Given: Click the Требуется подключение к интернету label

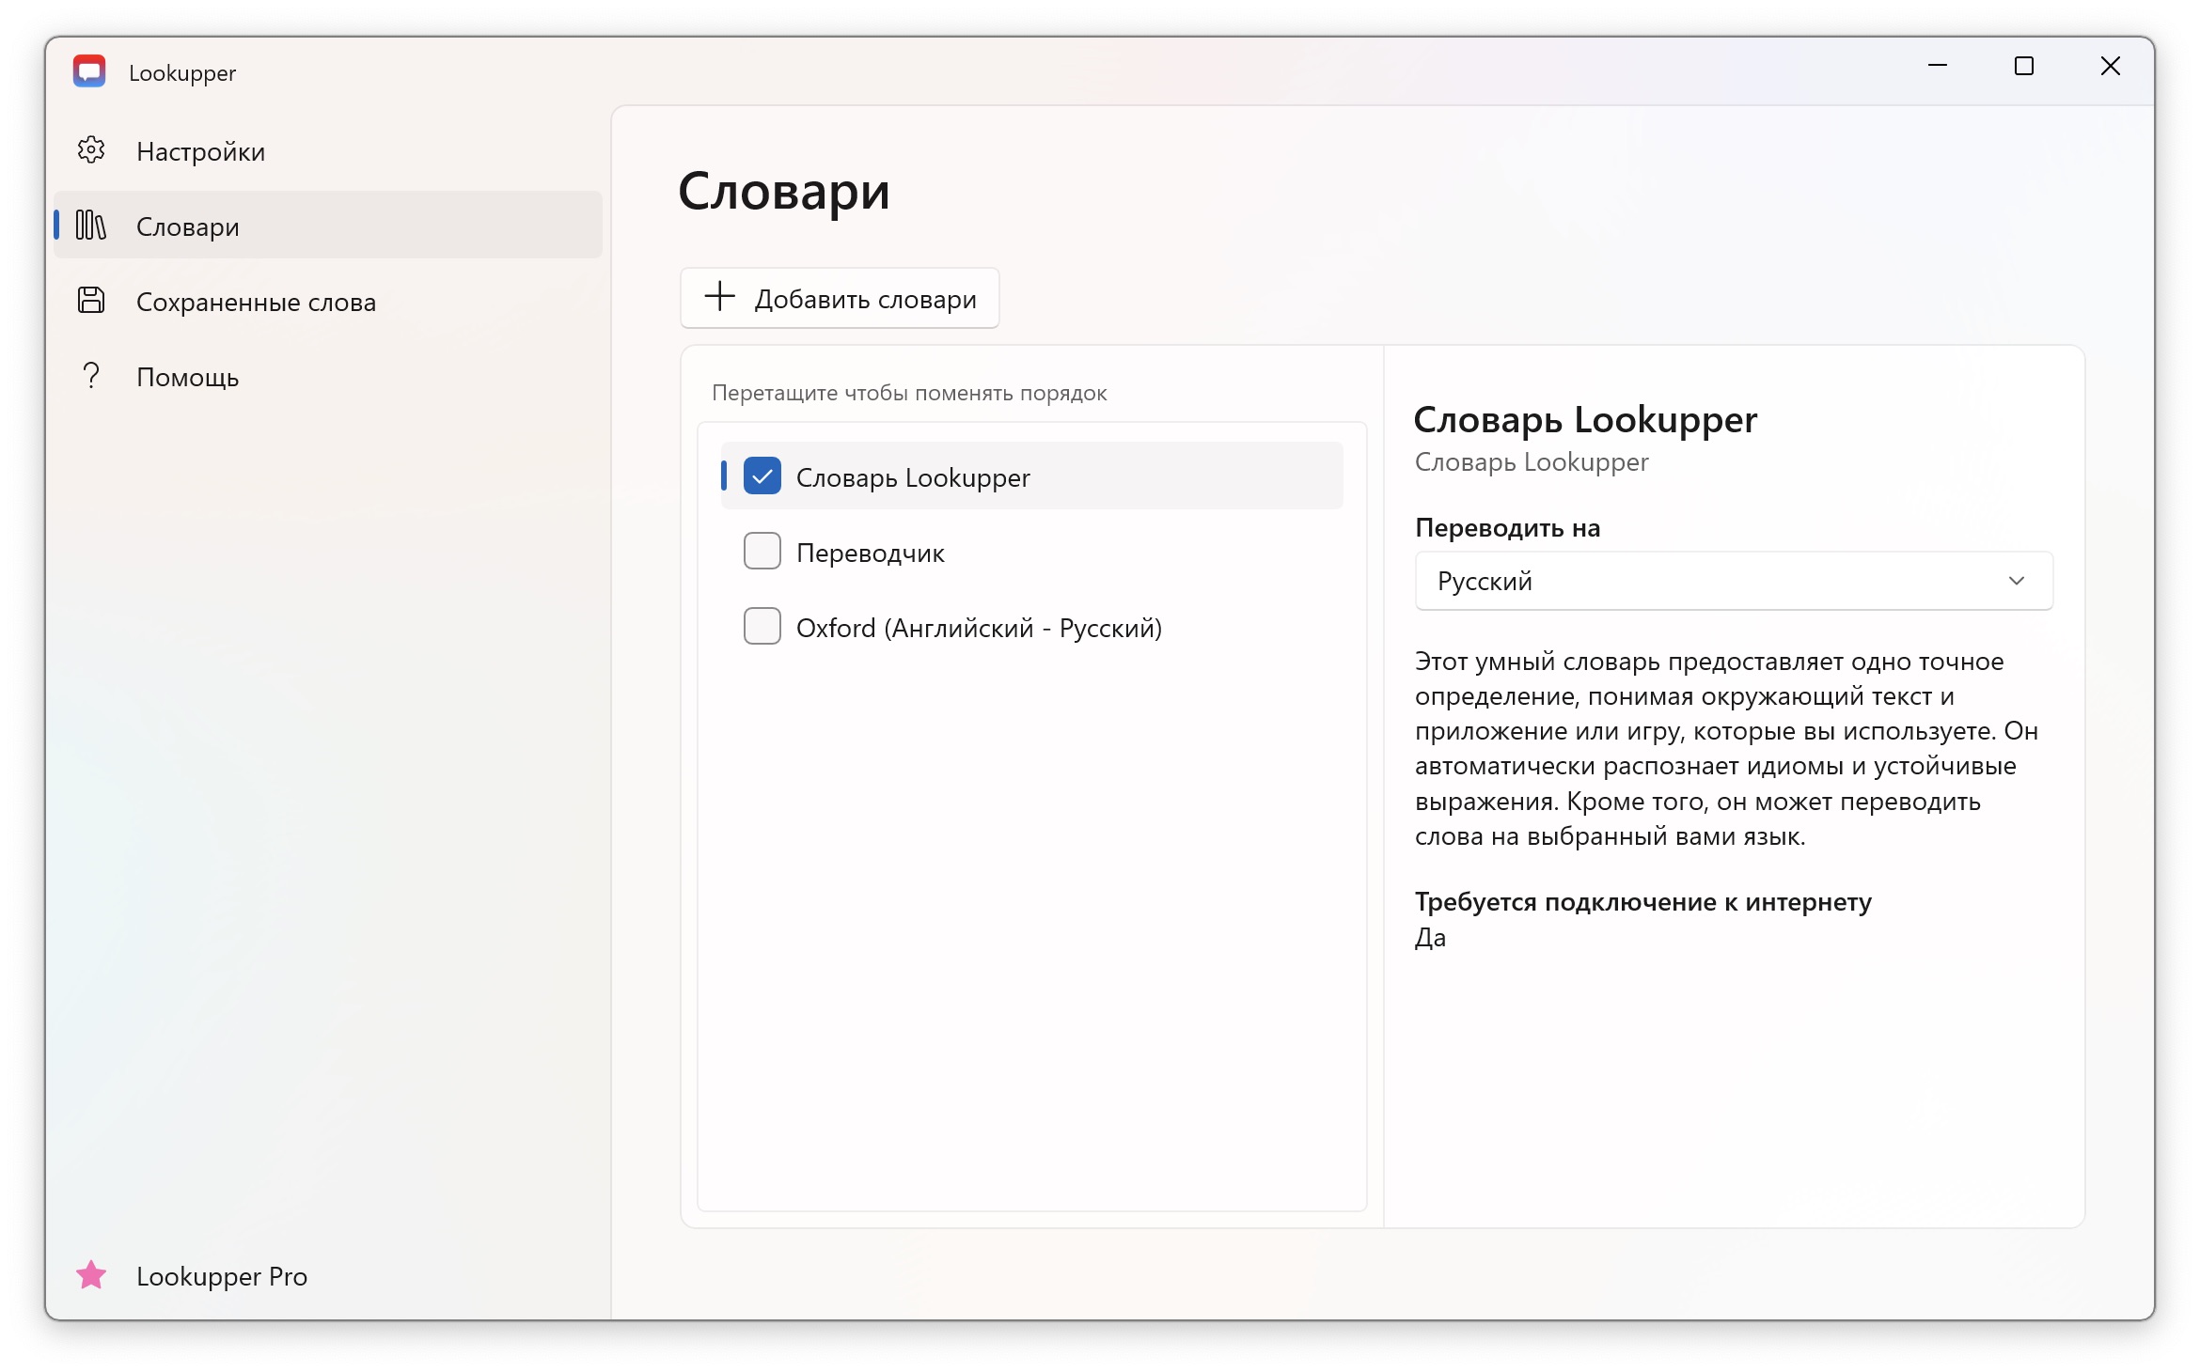Looking at the screenshot, I should [1643, 902].
